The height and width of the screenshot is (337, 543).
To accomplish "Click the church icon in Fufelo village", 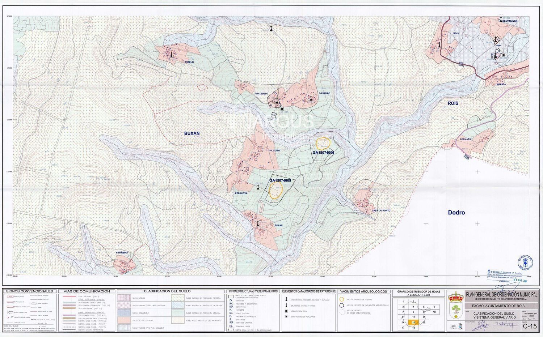I will click(172, 55).
